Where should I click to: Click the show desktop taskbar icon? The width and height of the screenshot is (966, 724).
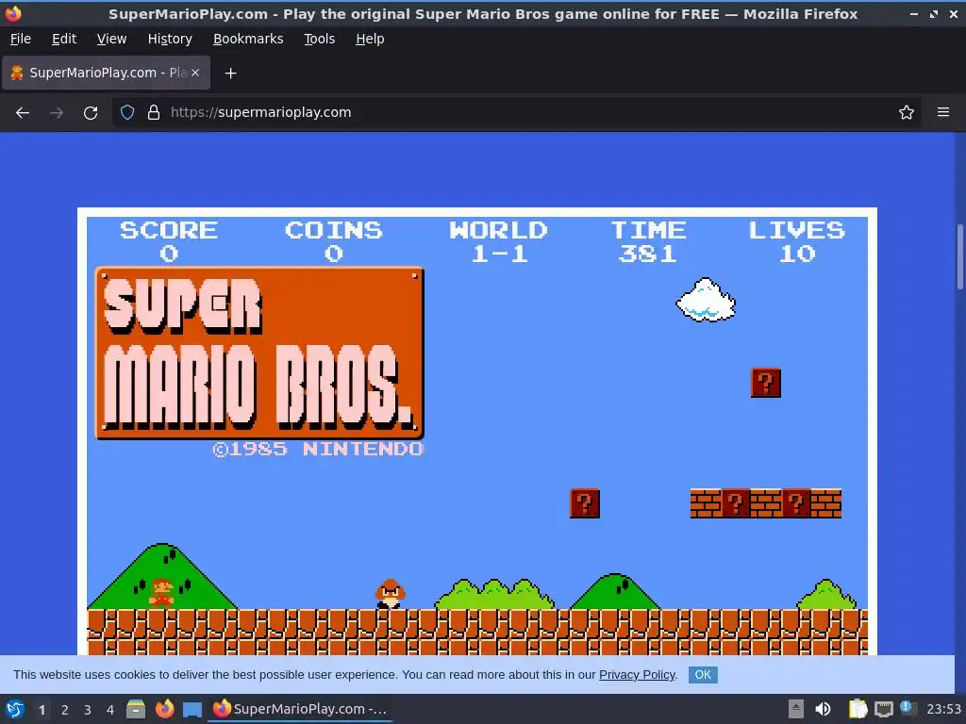pyautogui.click(x=192, y=710)
